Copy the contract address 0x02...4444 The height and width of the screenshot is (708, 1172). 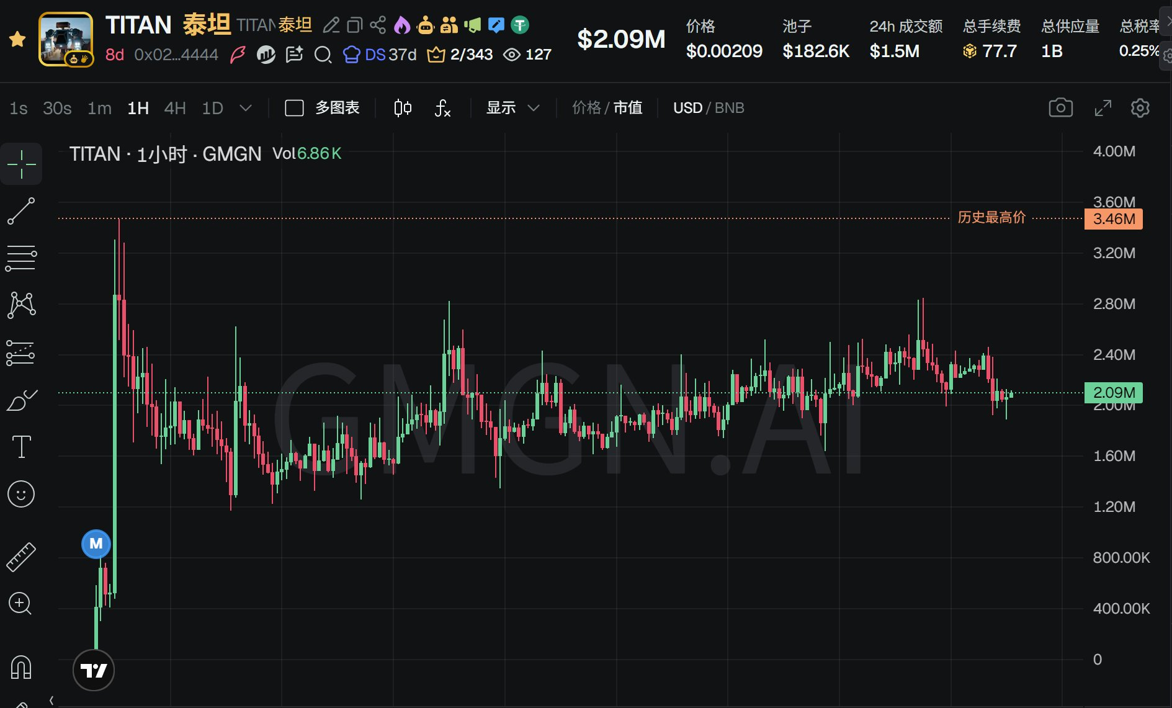(176, 55)
